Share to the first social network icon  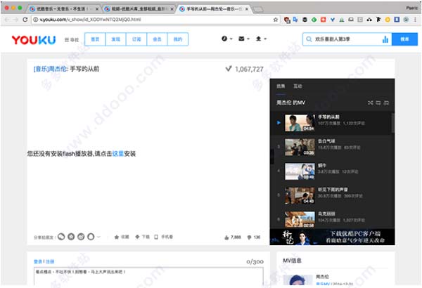61,237
